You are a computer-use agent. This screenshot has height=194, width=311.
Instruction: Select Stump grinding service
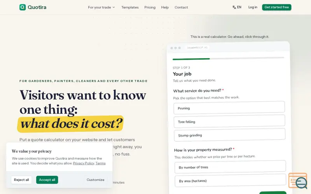point(230,135)
